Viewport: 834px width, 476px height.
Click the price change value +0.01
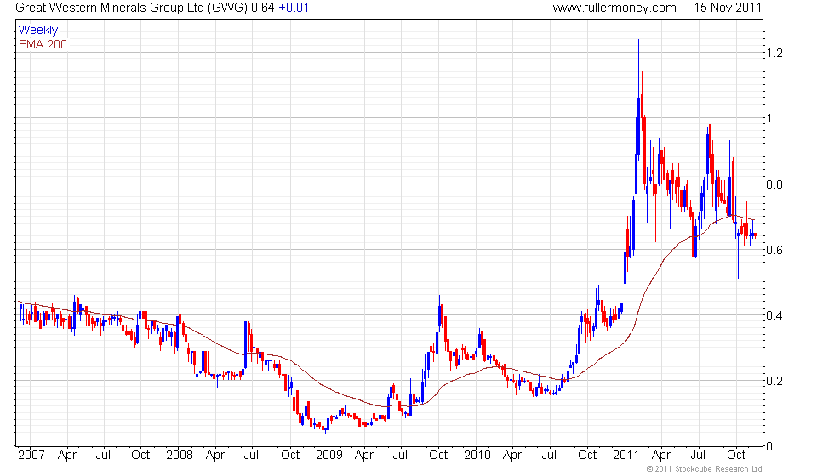pyautogui.click(x=294, y=8)
